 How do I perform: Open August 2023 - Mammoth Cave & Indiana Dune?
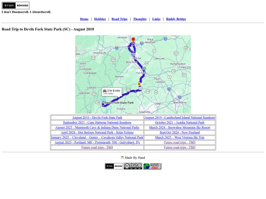point(97,127)
